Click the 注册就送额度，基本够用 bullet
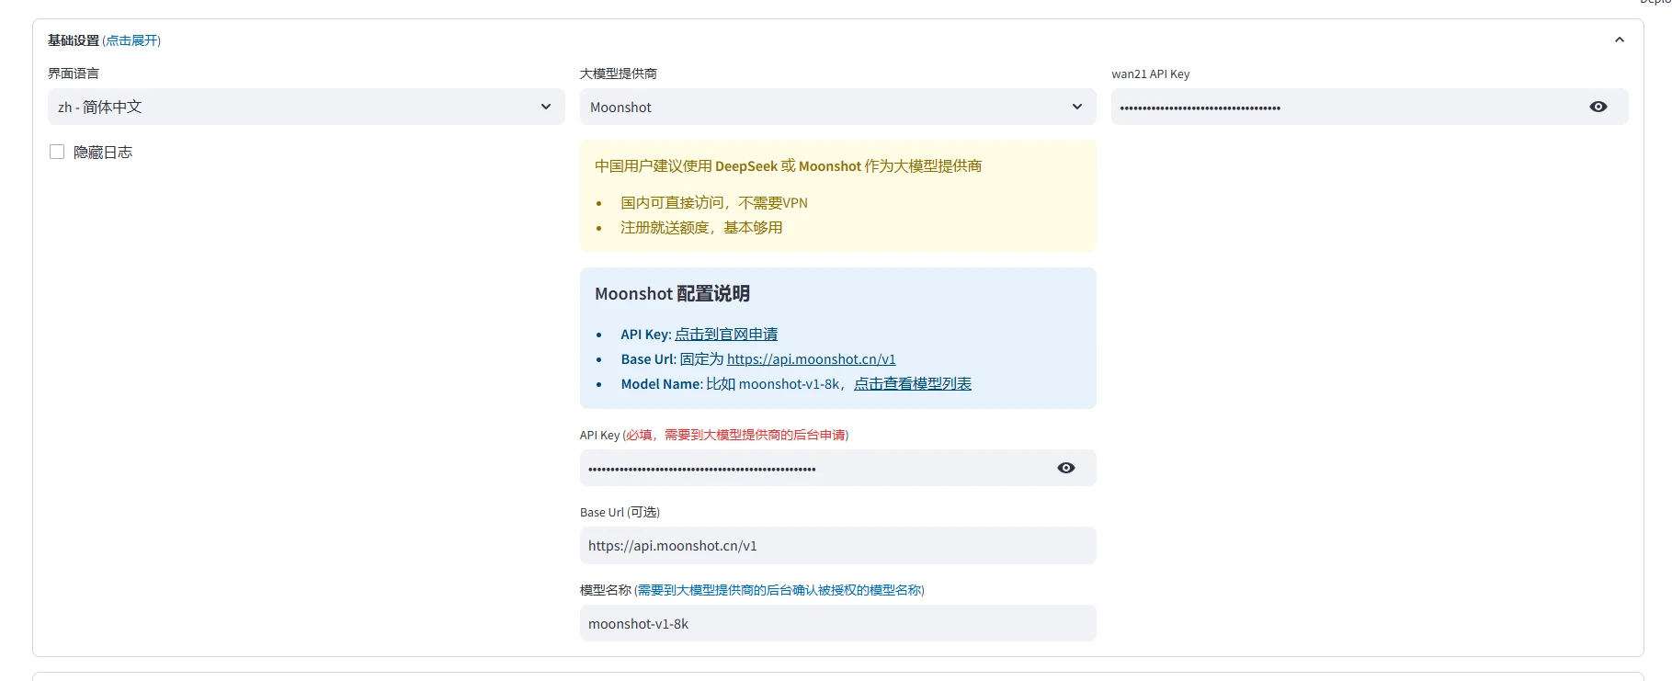Viewport: 1672px width, 681px height. [701, 228]
